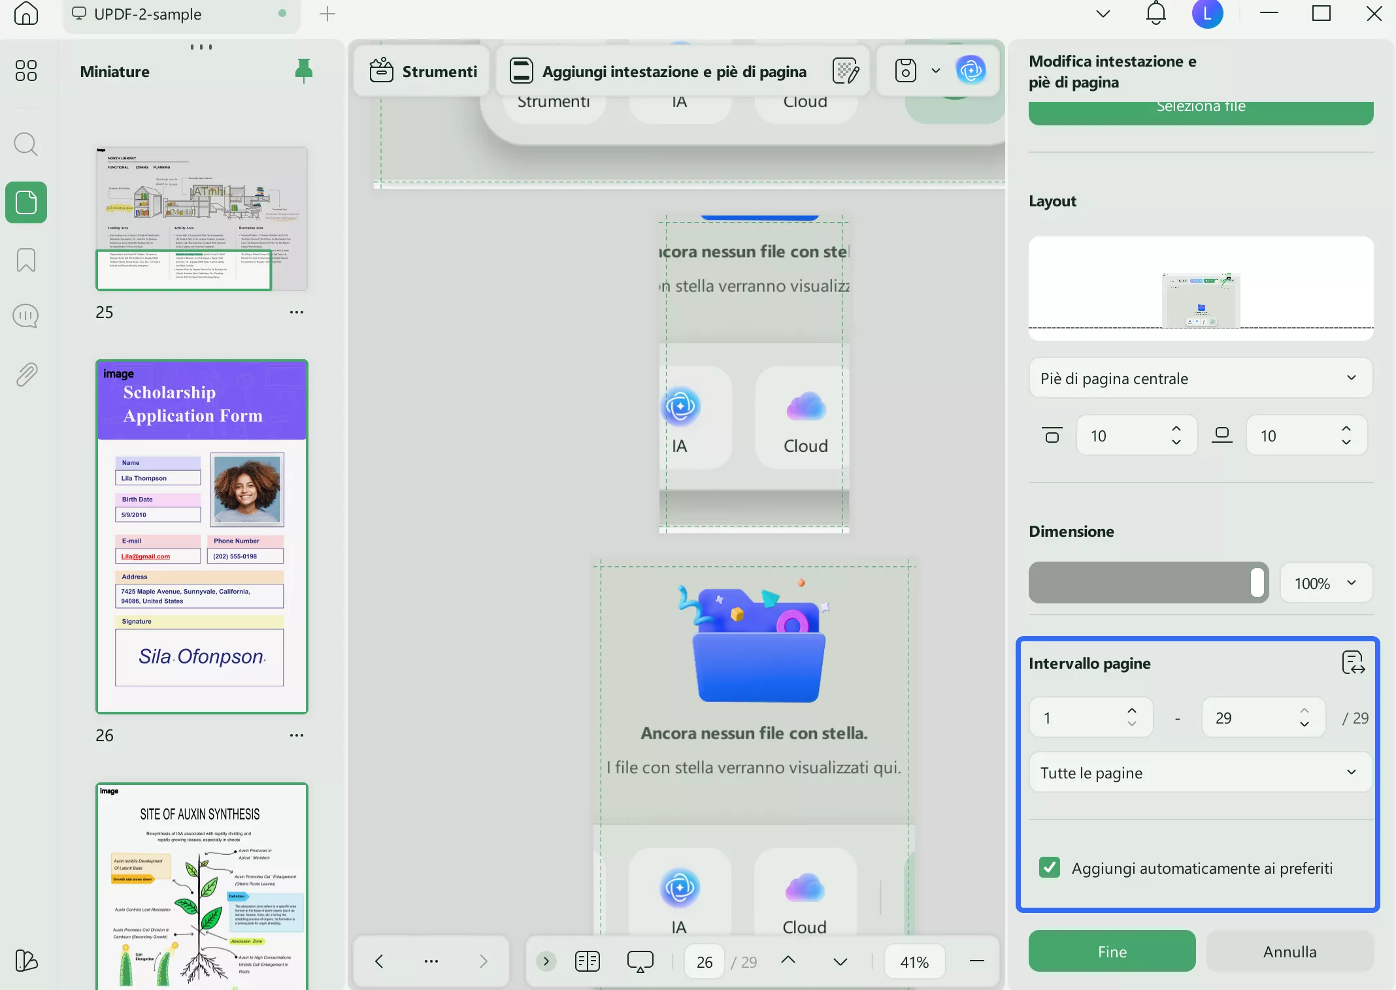Click the page range swap icon
Screen dimensions: 1396x990
click(1353, 663)
